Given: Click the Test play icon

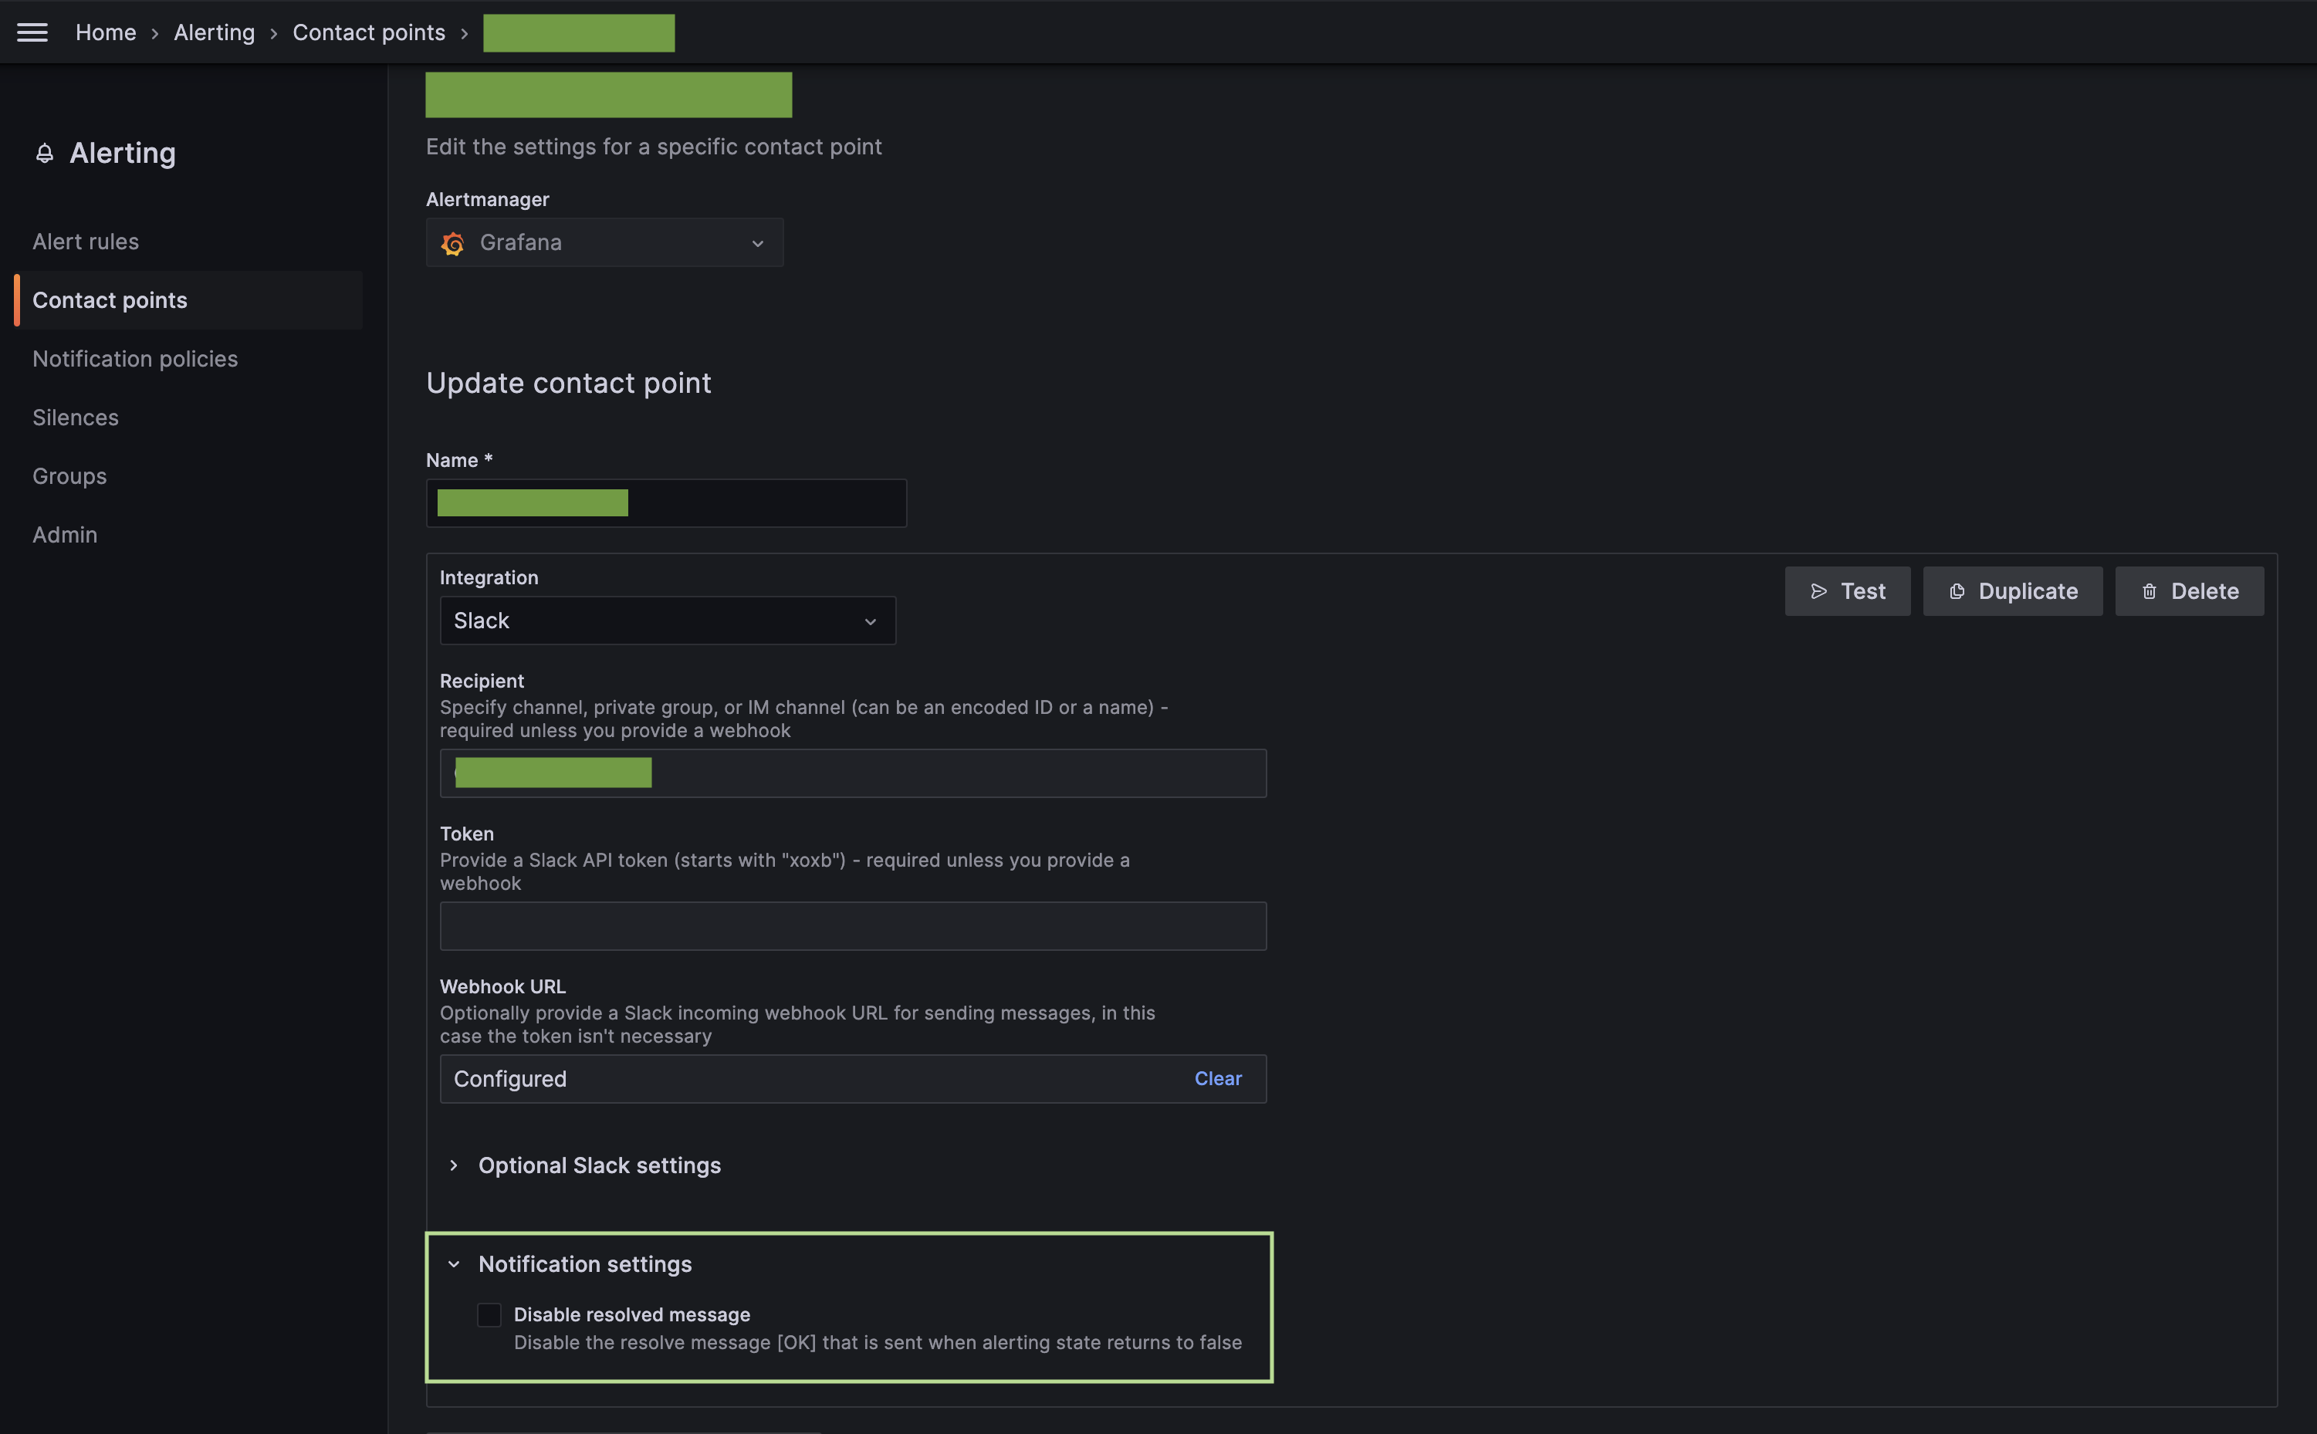Looking at the screenshot, I should pos(1818,592).
